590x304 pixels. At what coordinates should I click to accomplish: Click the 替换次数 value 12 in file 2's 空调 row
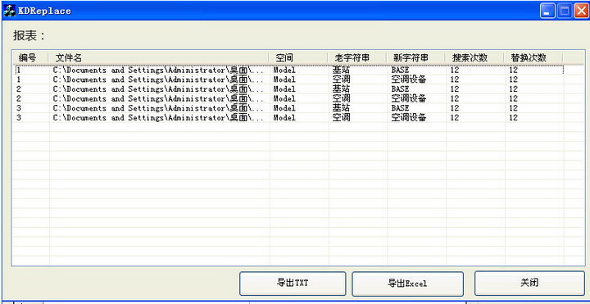coord(513,98)
